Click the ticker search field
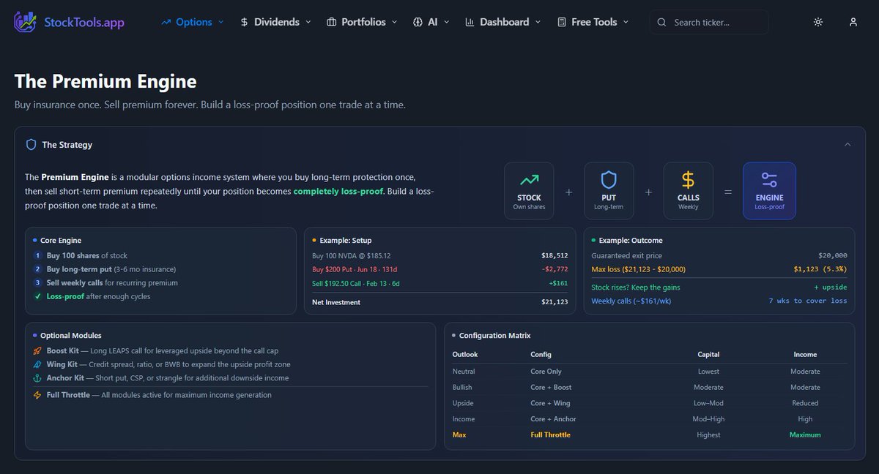The width and height of the screenshot is (879, 474). coord(708,22)
